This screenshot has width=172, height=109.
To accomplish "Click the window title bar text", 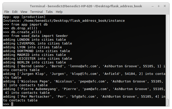I will [86, 6].
